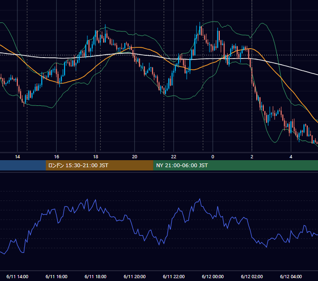Click the blue session bar before London
The height and width of the screenshot is (281, 318).
click(x=23, y=165)
